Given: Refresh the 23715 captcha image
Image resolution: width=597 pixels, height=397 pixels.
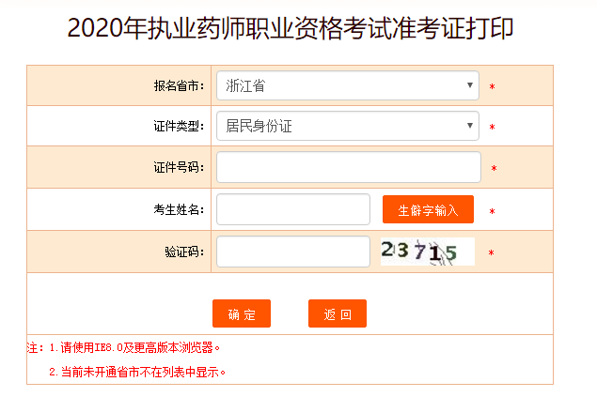Looking at the screenshot, I should point(428,252).
